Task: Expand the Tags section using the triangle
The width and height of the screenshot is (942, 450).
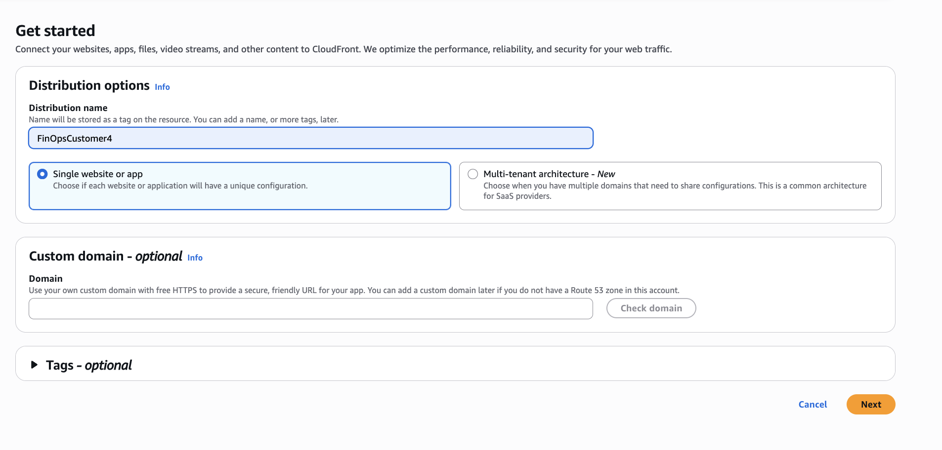Action: 34,365
